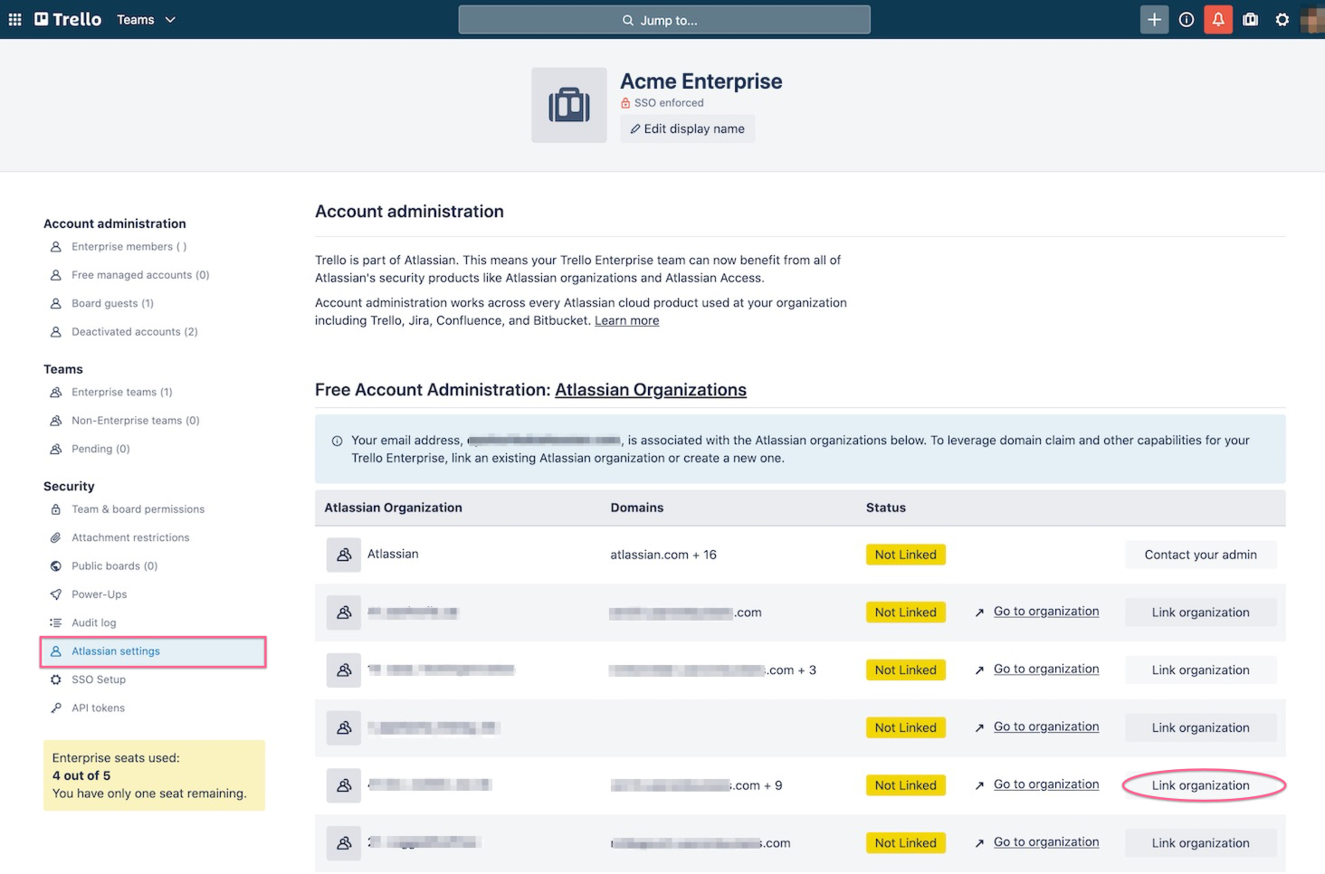
Task: Open Enterprise members in sidebar
Action: pos(129,246)
